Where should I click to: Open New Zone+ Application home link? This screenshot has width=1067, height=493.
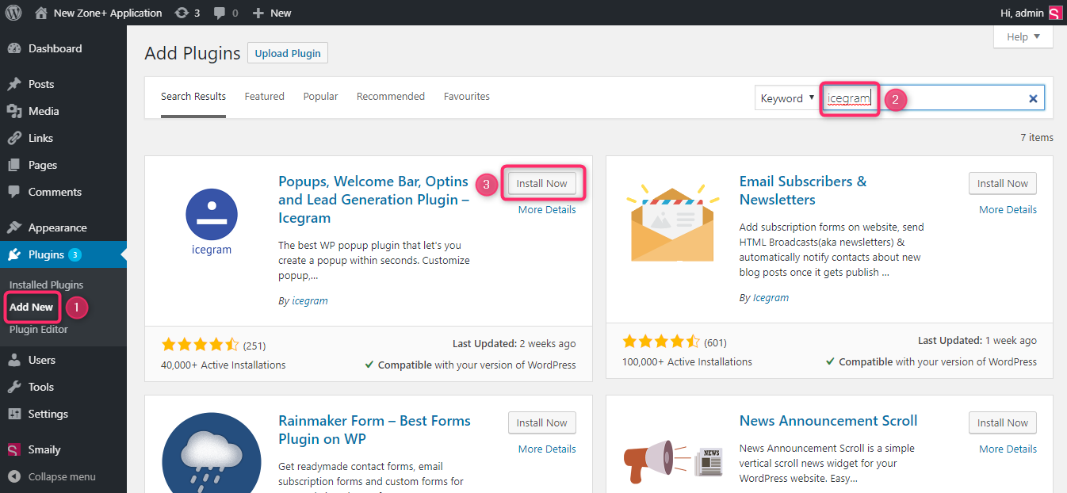pos(99,13)
